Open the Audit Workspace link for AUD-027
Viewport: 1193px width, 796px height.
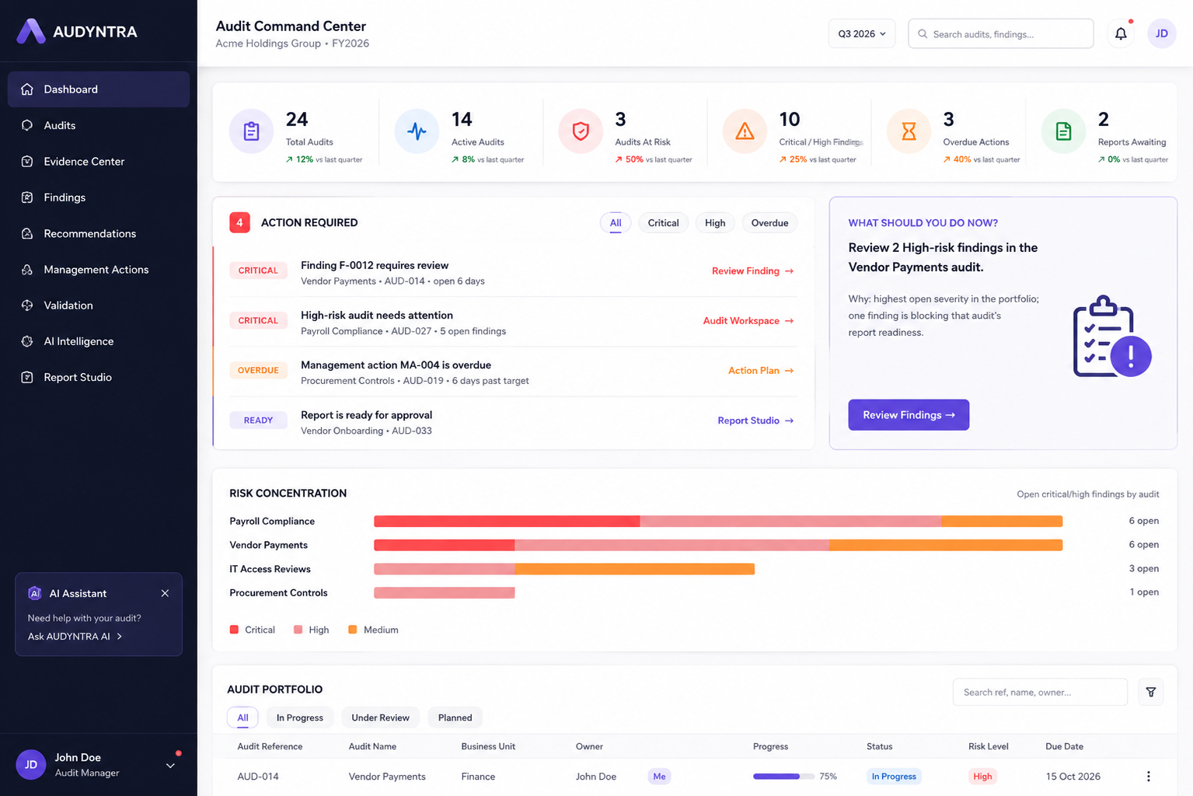[748, 321]
